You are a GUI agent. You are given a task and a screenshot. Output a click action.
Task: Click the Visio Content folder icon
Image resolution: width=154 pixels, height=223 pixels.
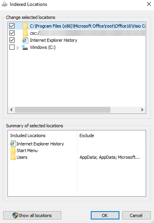pyautogui.click(x=25, y=26)
